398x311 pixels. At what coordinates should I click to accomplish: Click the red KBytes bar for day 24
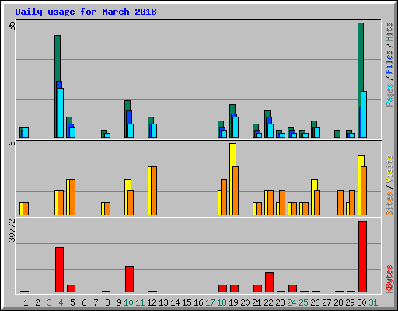[292, 288]
